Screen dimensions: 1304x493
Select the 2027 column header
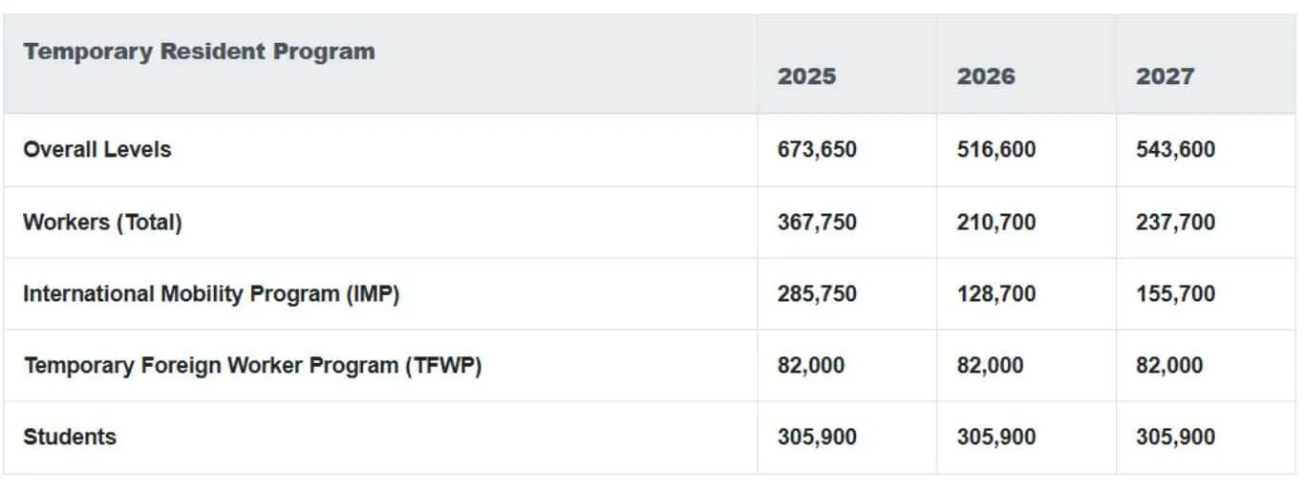(x=1165, y=76)
